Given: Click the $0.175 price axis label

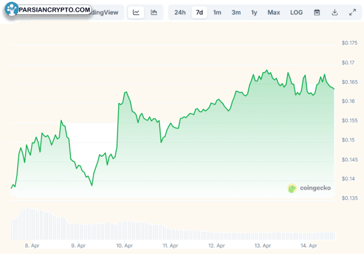Looking at the screenshot, I should [350, 43].
